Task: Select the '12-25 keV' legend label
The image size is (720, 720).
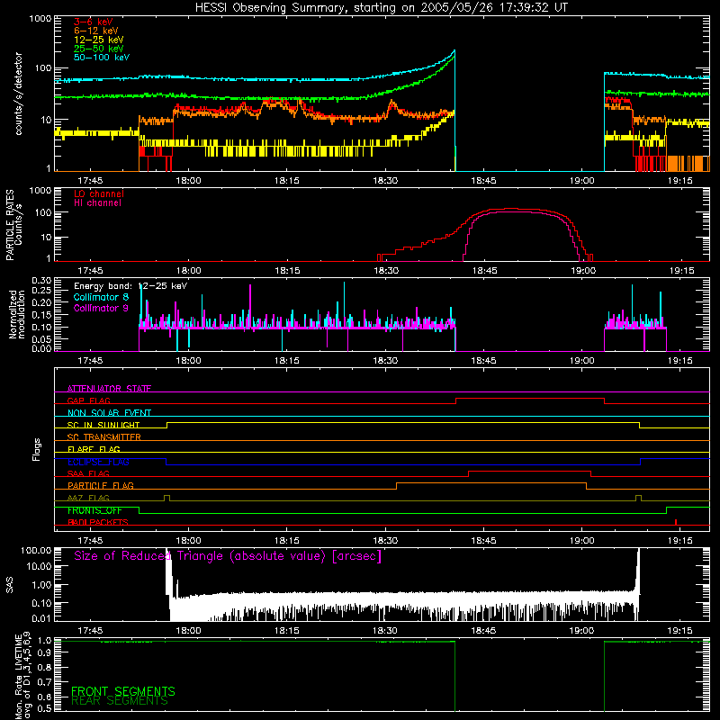Action: pyautogui.click(x=99, y=40)
